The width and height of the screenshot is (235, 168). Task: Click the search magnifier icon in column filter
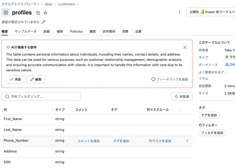tap(7, 96)
